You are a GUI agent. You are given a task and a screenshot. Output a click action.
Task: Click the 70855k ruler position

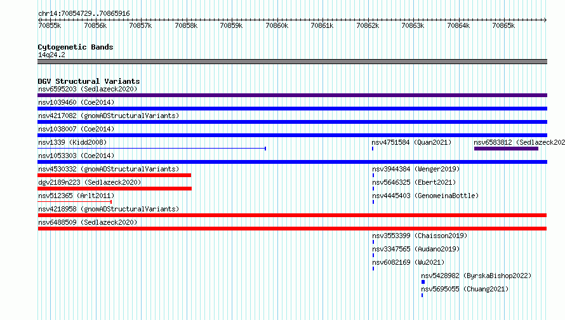point(50,25)
